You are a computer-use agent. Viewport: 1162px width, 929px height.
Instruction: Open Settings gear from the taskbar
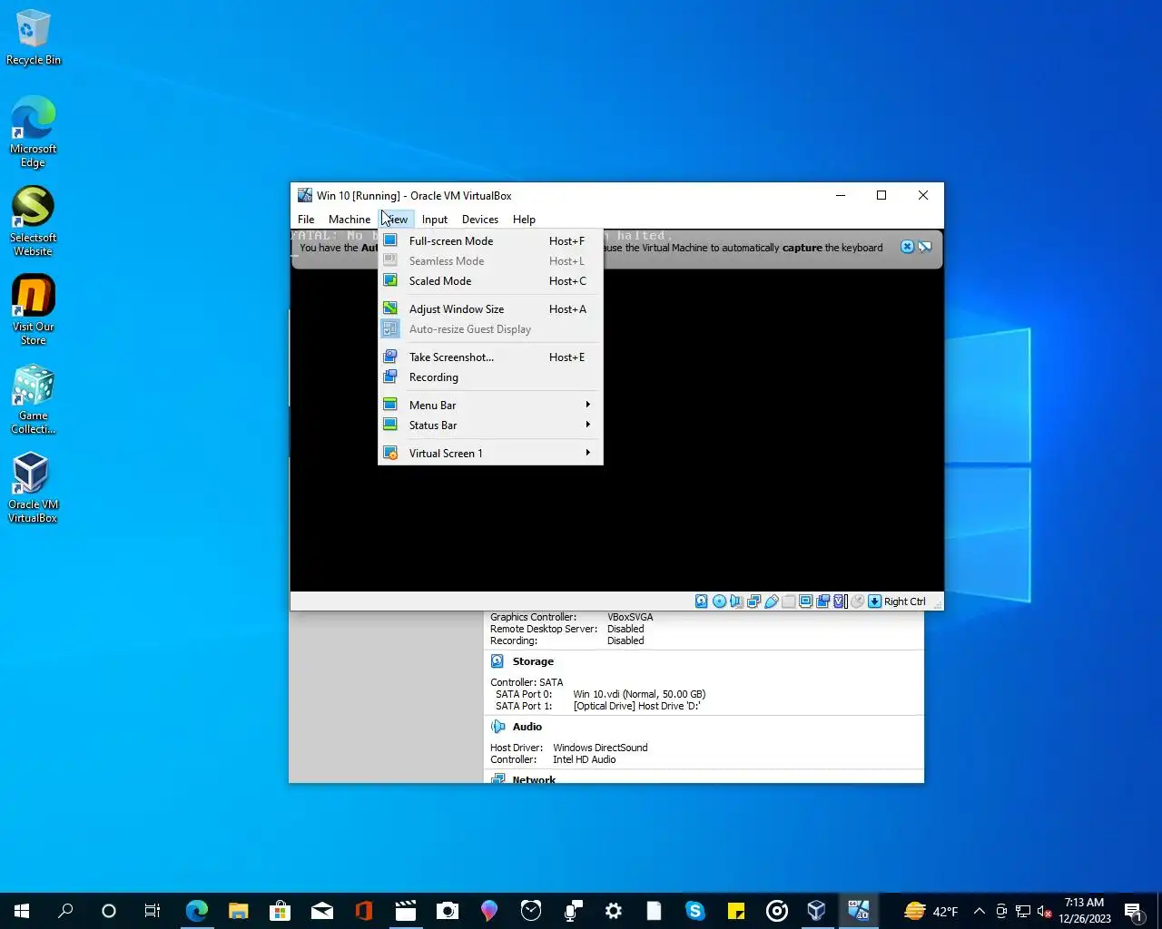(614, 911)
